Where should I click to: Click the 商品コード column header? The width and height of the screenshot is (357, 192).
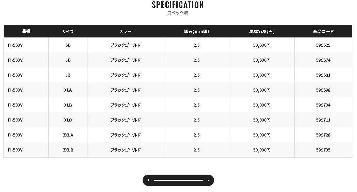click(323, 31)
